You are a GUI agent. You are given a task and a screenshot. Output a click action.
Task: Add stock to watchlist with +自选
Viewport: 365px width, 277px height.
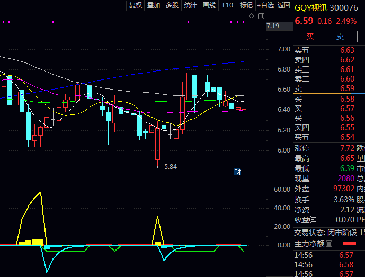(x=265, y=5)
